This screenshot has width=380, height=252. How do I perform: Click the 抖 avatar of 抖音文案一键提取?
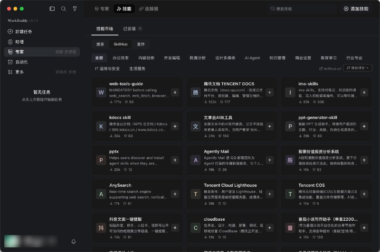coord(101,228)
